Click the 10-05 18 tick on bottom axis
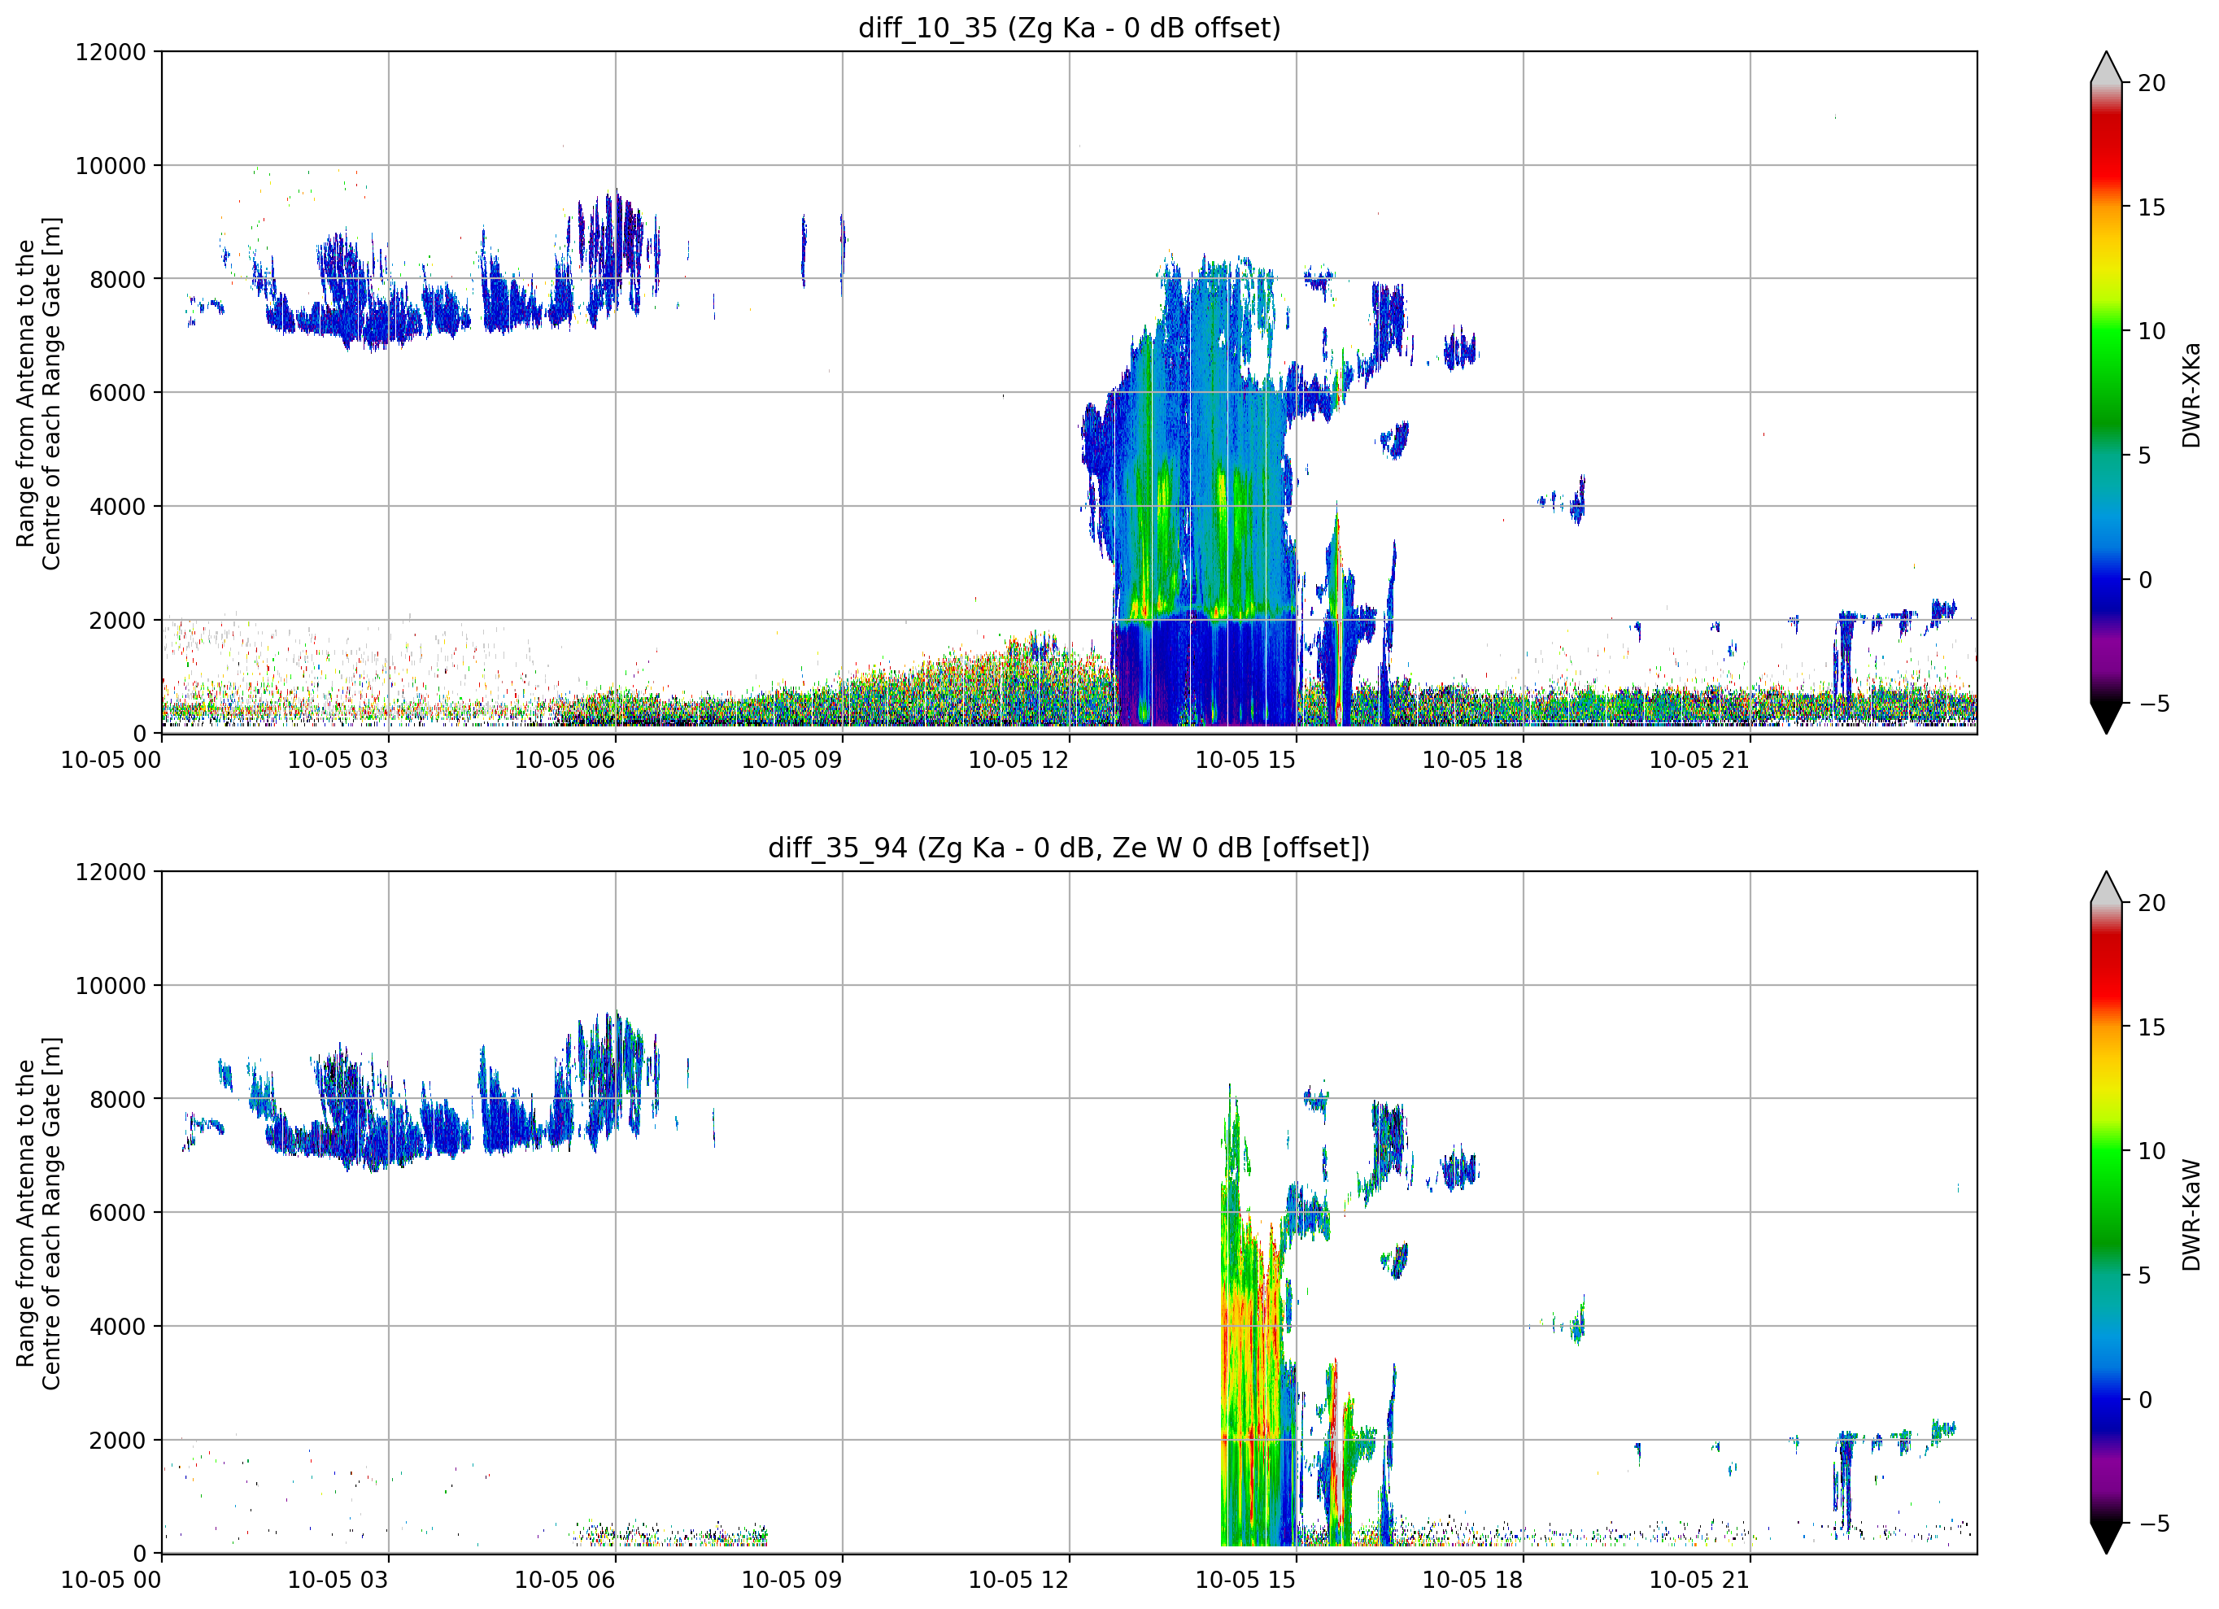Image resolution: width=2219 pixels, height=1609 pixels. point(1472,1580)
